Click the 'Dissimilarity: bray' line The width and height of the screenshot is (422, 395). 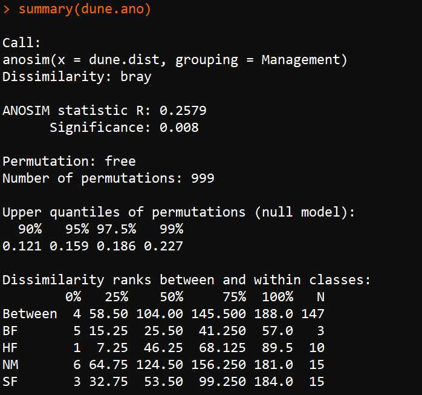tap(77, 77)
